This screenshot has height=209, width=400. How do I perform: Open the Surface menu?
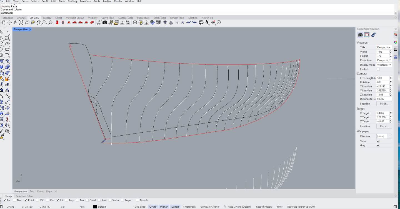35,1
